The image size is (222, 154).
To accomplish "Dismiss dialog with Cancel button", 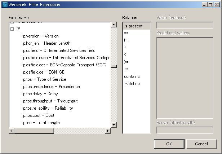I will pos(201,144).
